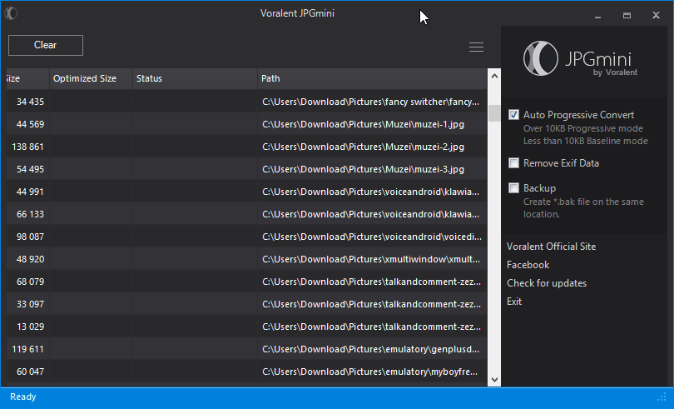Click size value 66 133
The image size is (674, 409).
pyautogui.click(x=30, y=214)
